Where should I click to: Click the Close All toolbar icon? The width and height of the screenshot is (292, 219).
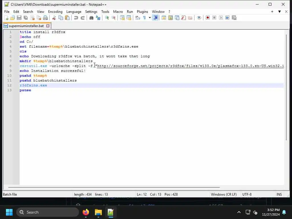click(x=39, y=18)
